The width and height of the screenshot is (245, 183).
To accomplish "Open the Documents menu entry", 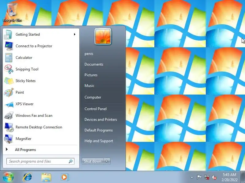I will coord(94,64).
